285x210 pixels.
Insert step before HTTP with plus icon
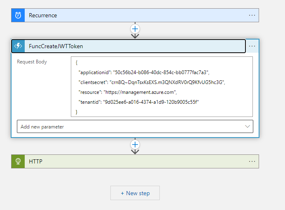[x=135, y=145]
